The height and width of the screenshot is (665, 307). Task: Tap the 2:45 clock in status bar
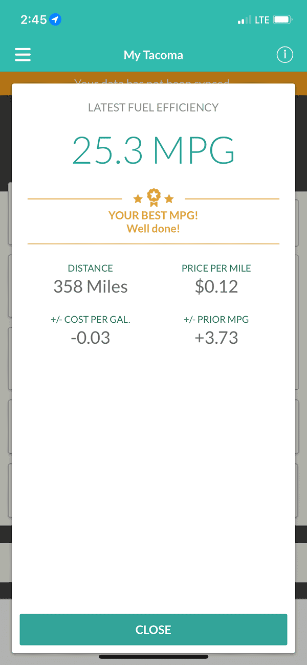[x=34, y=20]
